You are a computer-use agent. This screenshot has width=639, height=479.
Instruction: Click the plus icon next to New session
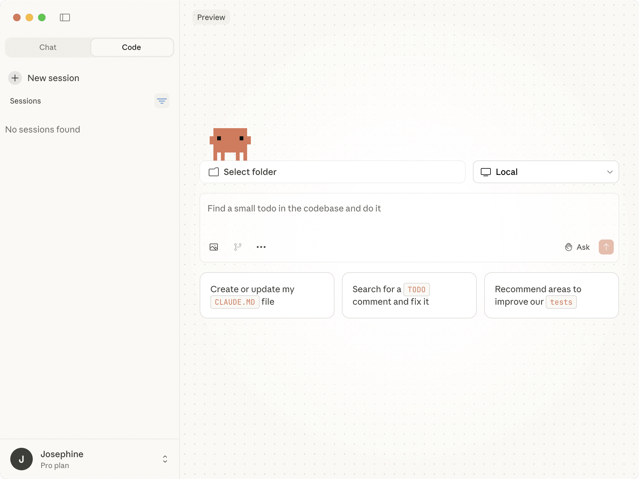[x=15, y=78]
